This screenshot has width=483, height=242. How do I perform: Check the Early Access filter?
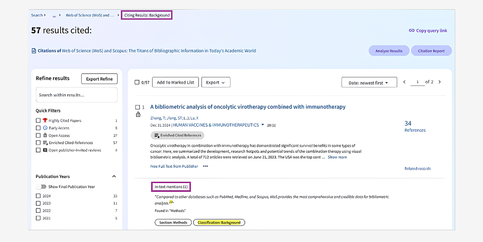[x=38, y=128]
